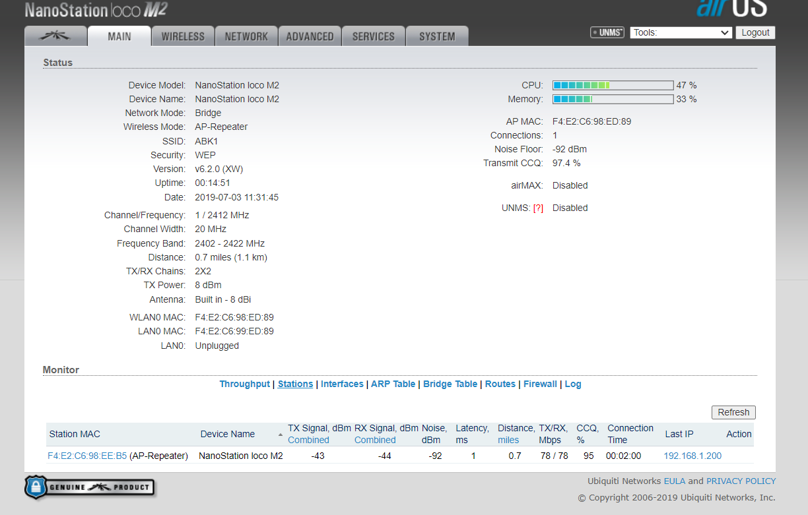Switch to the MAIN tab
The image size is (808, 515).
click(x=119, y=36)
